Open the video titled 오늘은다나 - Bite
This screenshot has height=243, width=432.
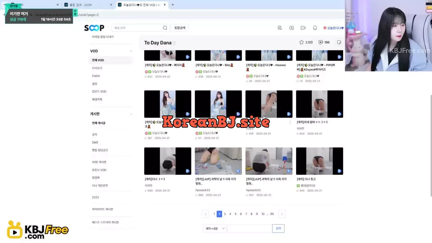tap(215, 65)
